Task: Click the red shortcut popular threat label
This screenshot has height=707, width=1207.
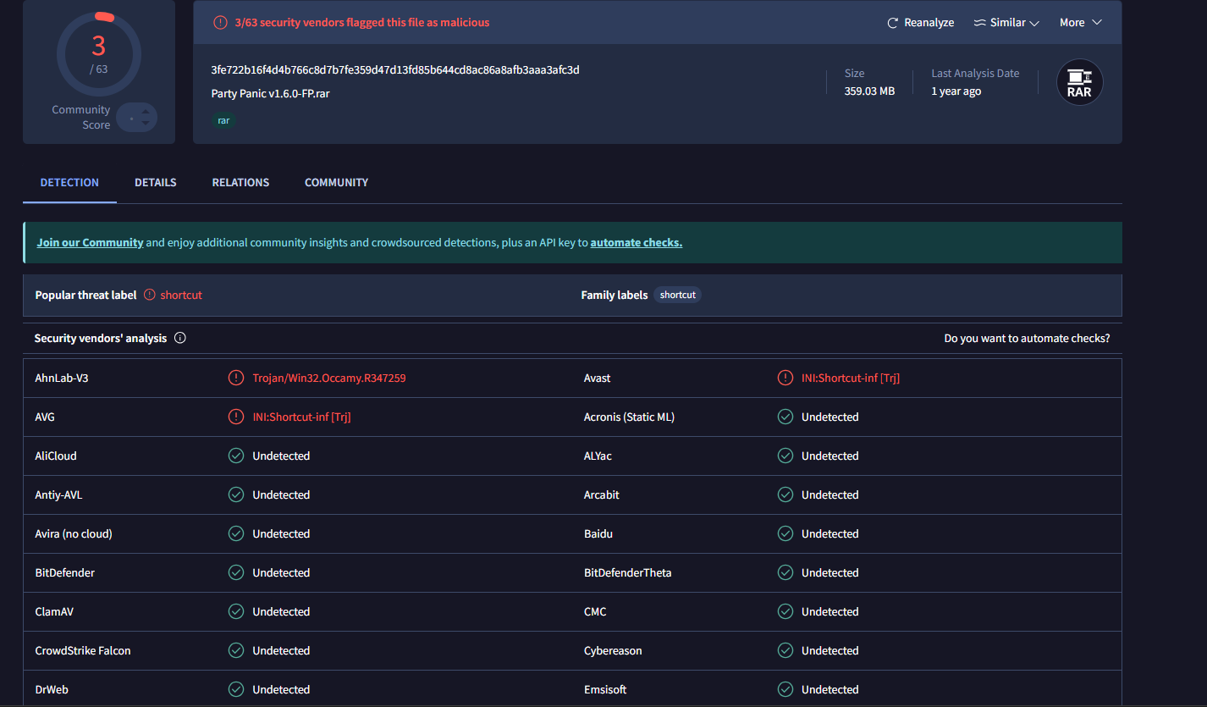Action: pyautogui.click(x=181, y=295)
